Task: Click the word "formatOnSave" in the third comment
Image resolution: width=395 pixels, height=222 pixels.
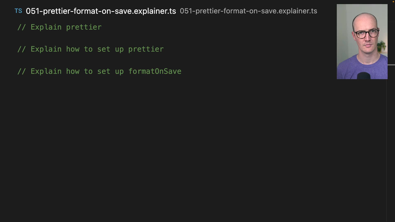Action: [x=155, y=71]
